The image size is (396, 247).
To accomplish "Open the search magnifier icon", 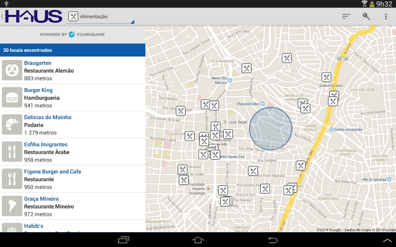I will pyautogui.click(x=366, y=16).
